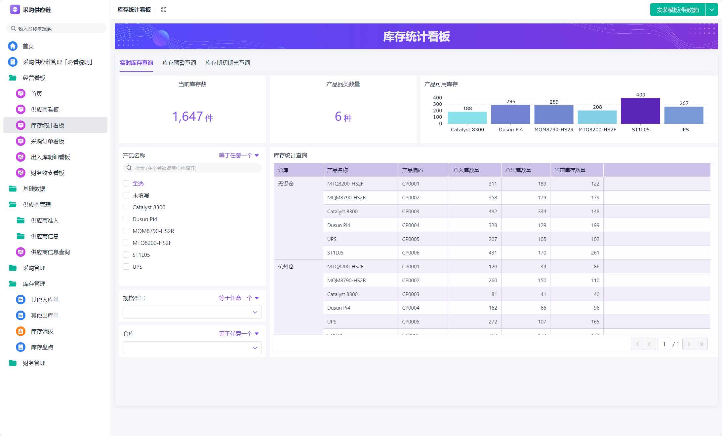Image resolution: width=722 pixels, height=436 pixels.
Task: Check the 全选 checkbox in product filter
Action: coord(126,184)
